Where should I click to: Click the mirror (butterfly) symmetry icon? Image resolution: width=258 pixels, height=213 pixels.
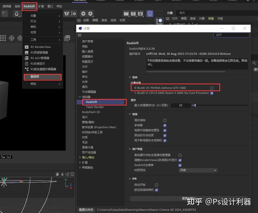66,14
